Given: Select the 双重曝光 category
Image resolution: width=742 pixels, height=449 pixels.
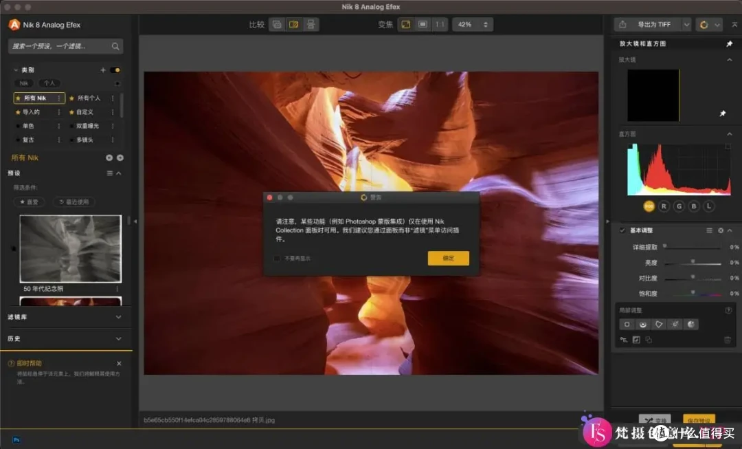Looking at the screenshot, I should (x=87, y=126).
